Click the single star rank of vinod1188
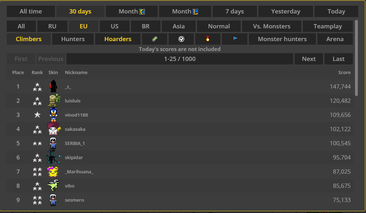The width and height of the screenshot is (366, 213). [37, 115]
